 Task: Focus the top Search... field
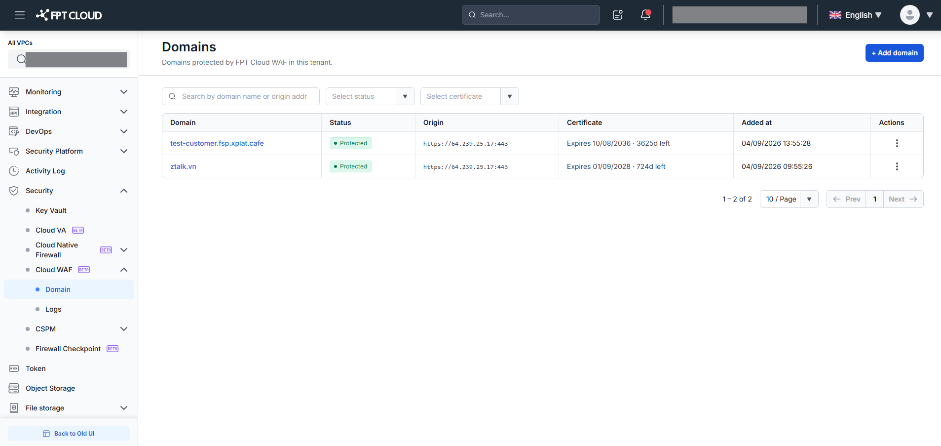[531, 15]
